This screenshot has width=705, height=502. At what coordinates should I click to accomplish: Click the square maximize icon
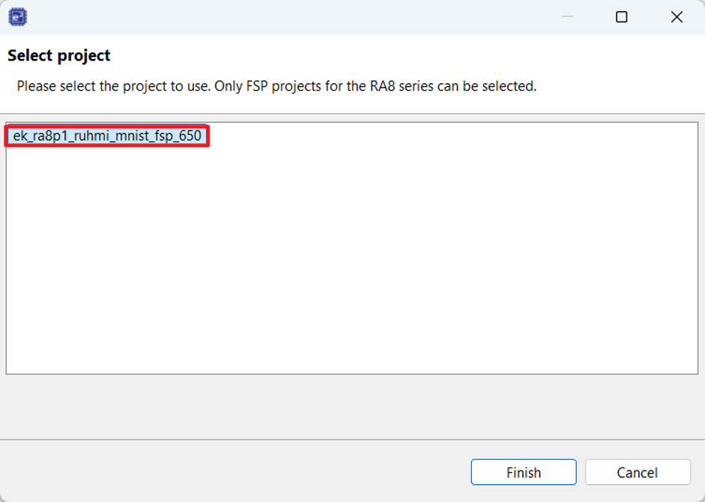click(x=621, y=17)
